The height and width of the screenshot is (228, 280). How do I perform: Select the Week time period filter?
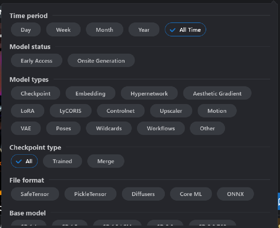click(x=63, y=29)
